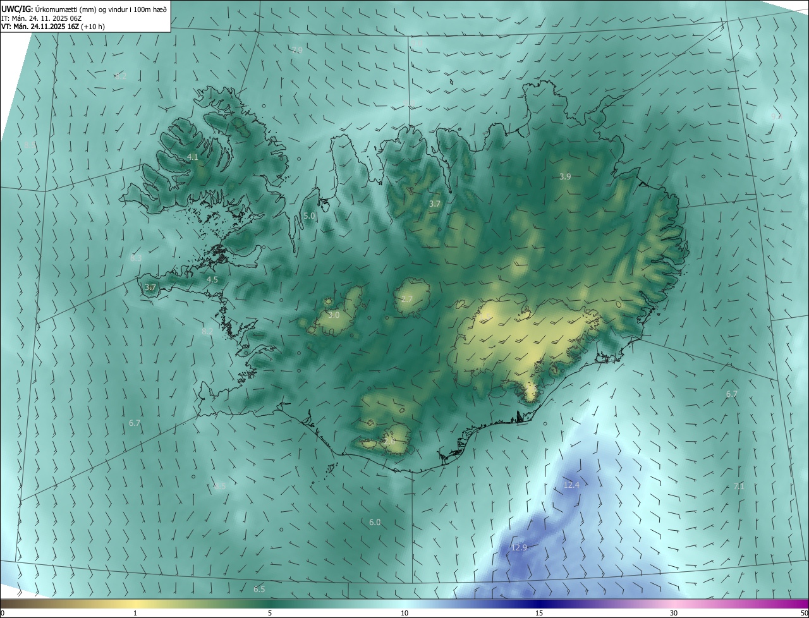The image size is (809, 618).
Task: Click the colorbar tick label '5'
Action: point(270,614)
